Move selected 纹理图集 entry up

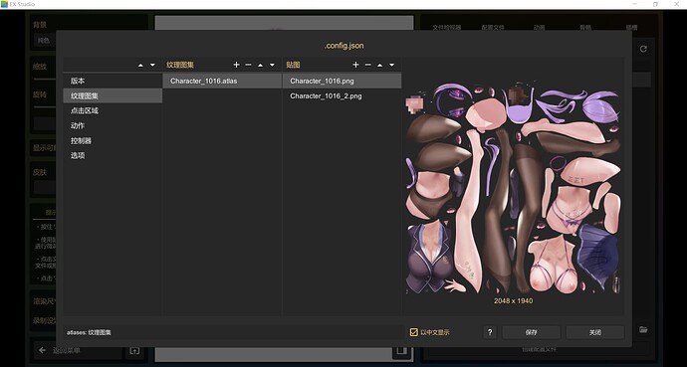pyautogui.click(x=260, y=66)
